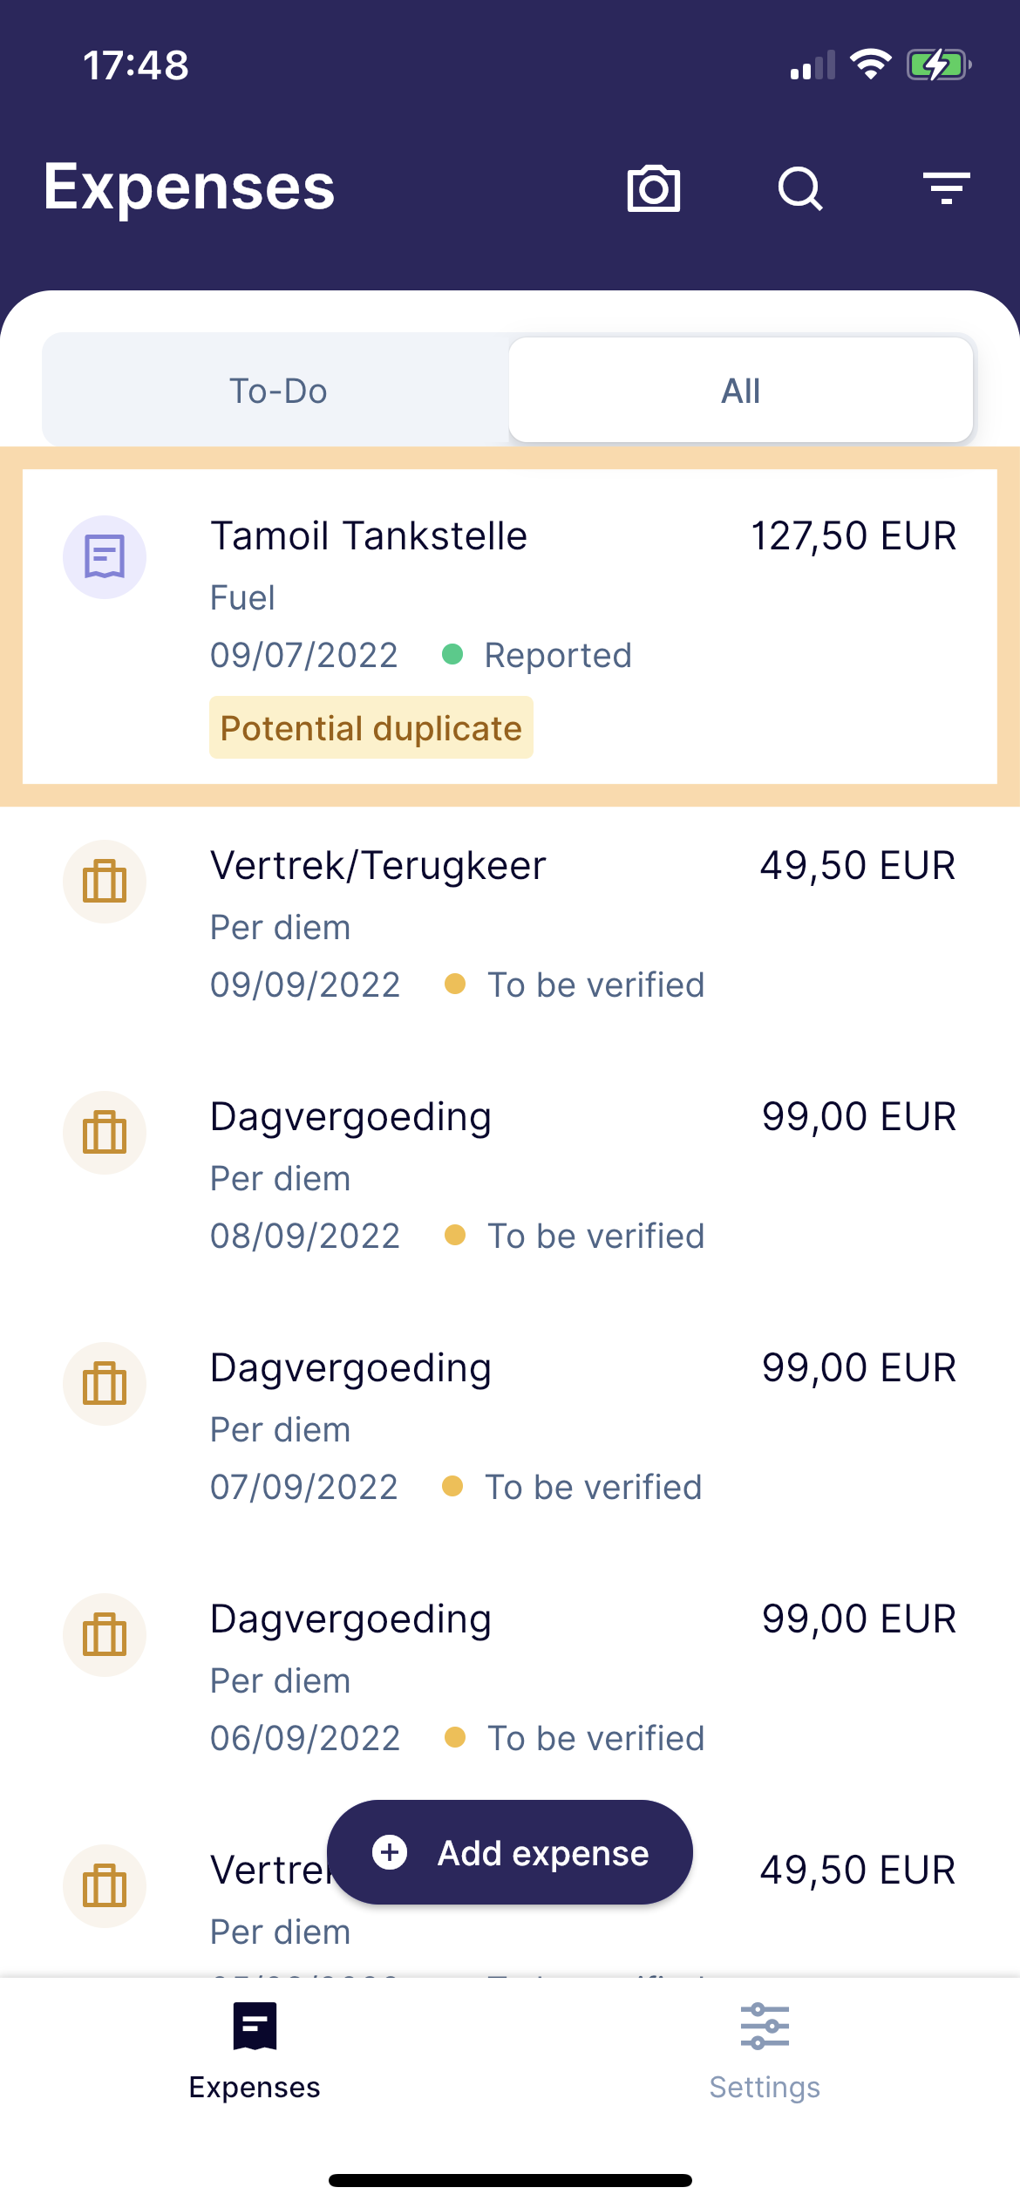Tap the Potential duplicate badge
The width and height of the screenshot is (1020, 2208).
tap(371, 727)
